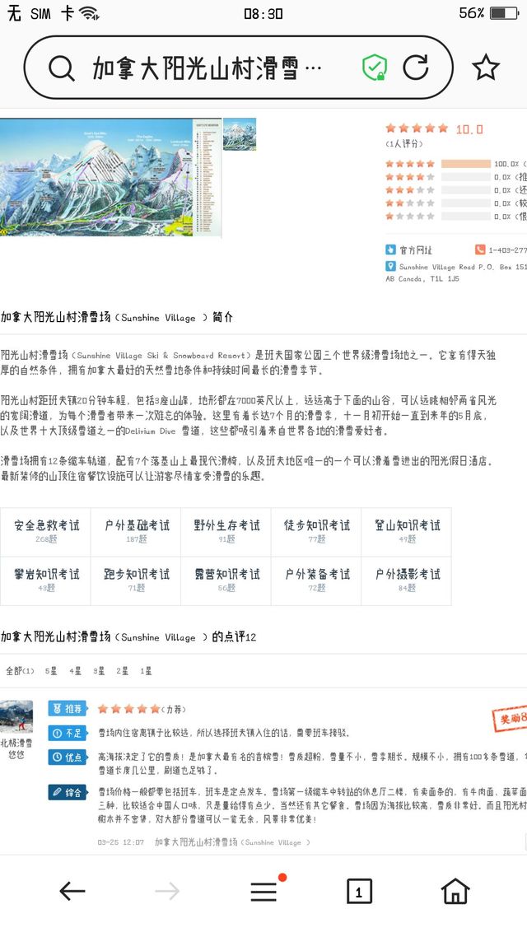Click the Wi-Fi status icon
Viewport: 527px width, 937px height.
point(90,13)
